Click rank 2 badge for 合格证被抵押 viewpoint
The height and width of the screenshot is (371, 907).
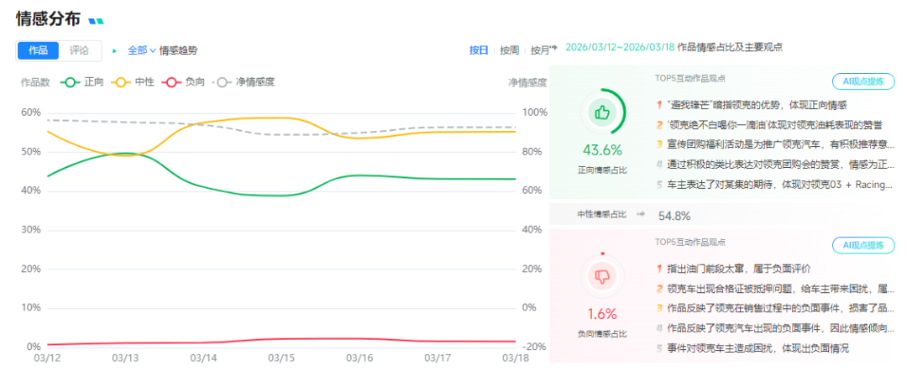click(x=659, y=289)
